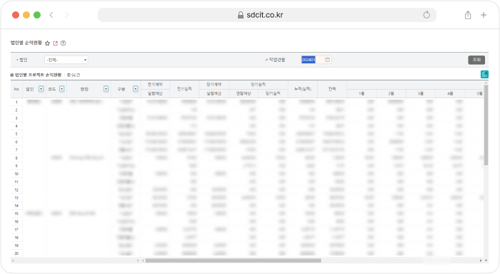The image size is (500, 274).
Task: Expand the 법인 전체 combo box
Action: tap(66, 60)
